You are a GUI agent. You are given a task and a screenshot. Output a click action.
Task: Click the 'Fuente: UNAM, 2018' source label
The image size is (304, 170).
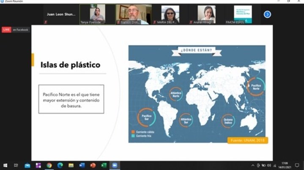click(x=248, y=140)
